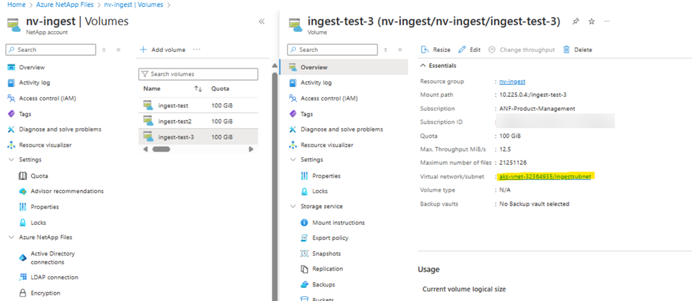Image resolution: width=692 pixels, height=301 pixels.
Task: Click right arrow of volume list scrollbar
Action: 251,149
